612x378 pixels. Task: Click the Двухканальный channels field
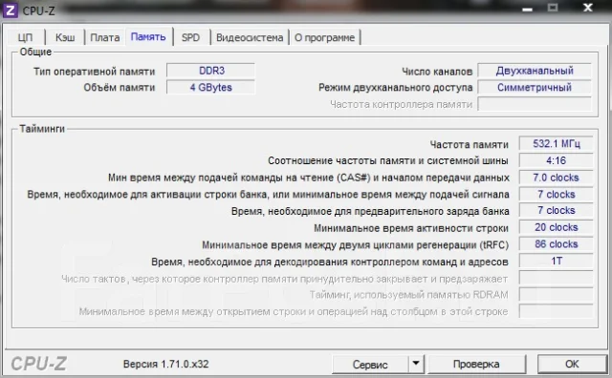(x=535, y=71)
